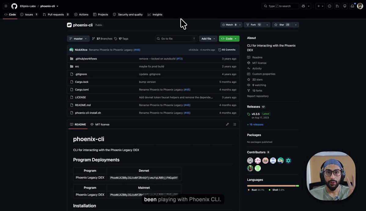The image size is (366, 211).
Task: View the 17 Tags link
Action: (121, 39)
